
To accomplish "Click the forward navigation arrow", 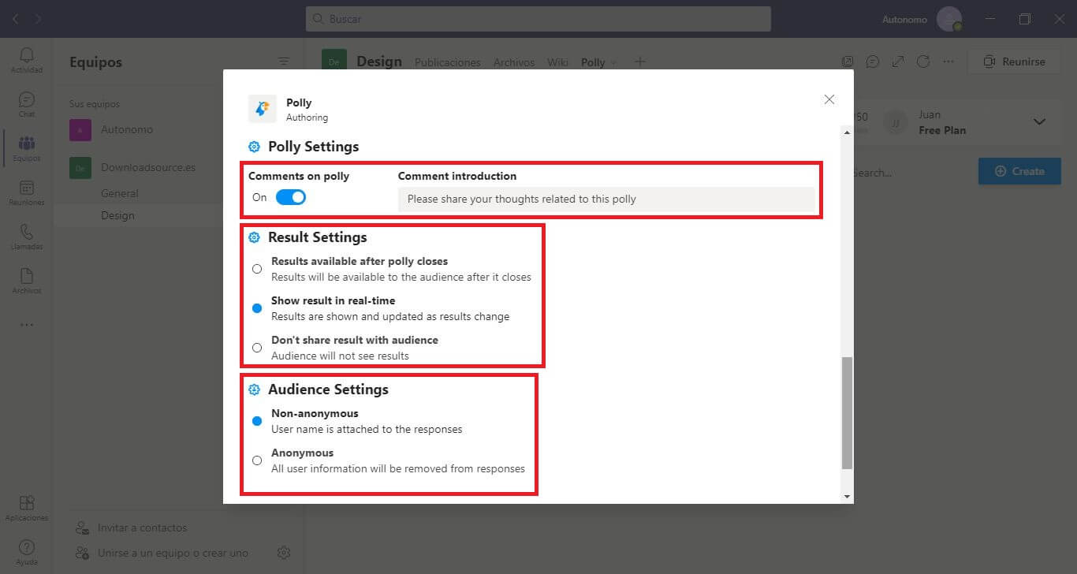I will click(x=39, y=18).
